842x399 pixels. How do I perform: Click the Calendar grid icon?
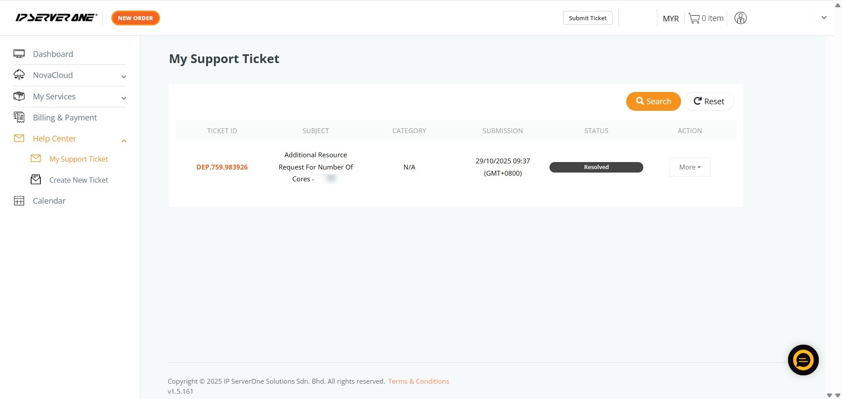coord(19,201)
